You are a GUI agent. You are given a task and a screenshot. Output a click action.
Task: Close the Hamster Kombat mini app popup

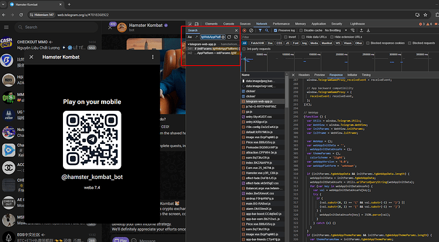(x=31, y=57)
